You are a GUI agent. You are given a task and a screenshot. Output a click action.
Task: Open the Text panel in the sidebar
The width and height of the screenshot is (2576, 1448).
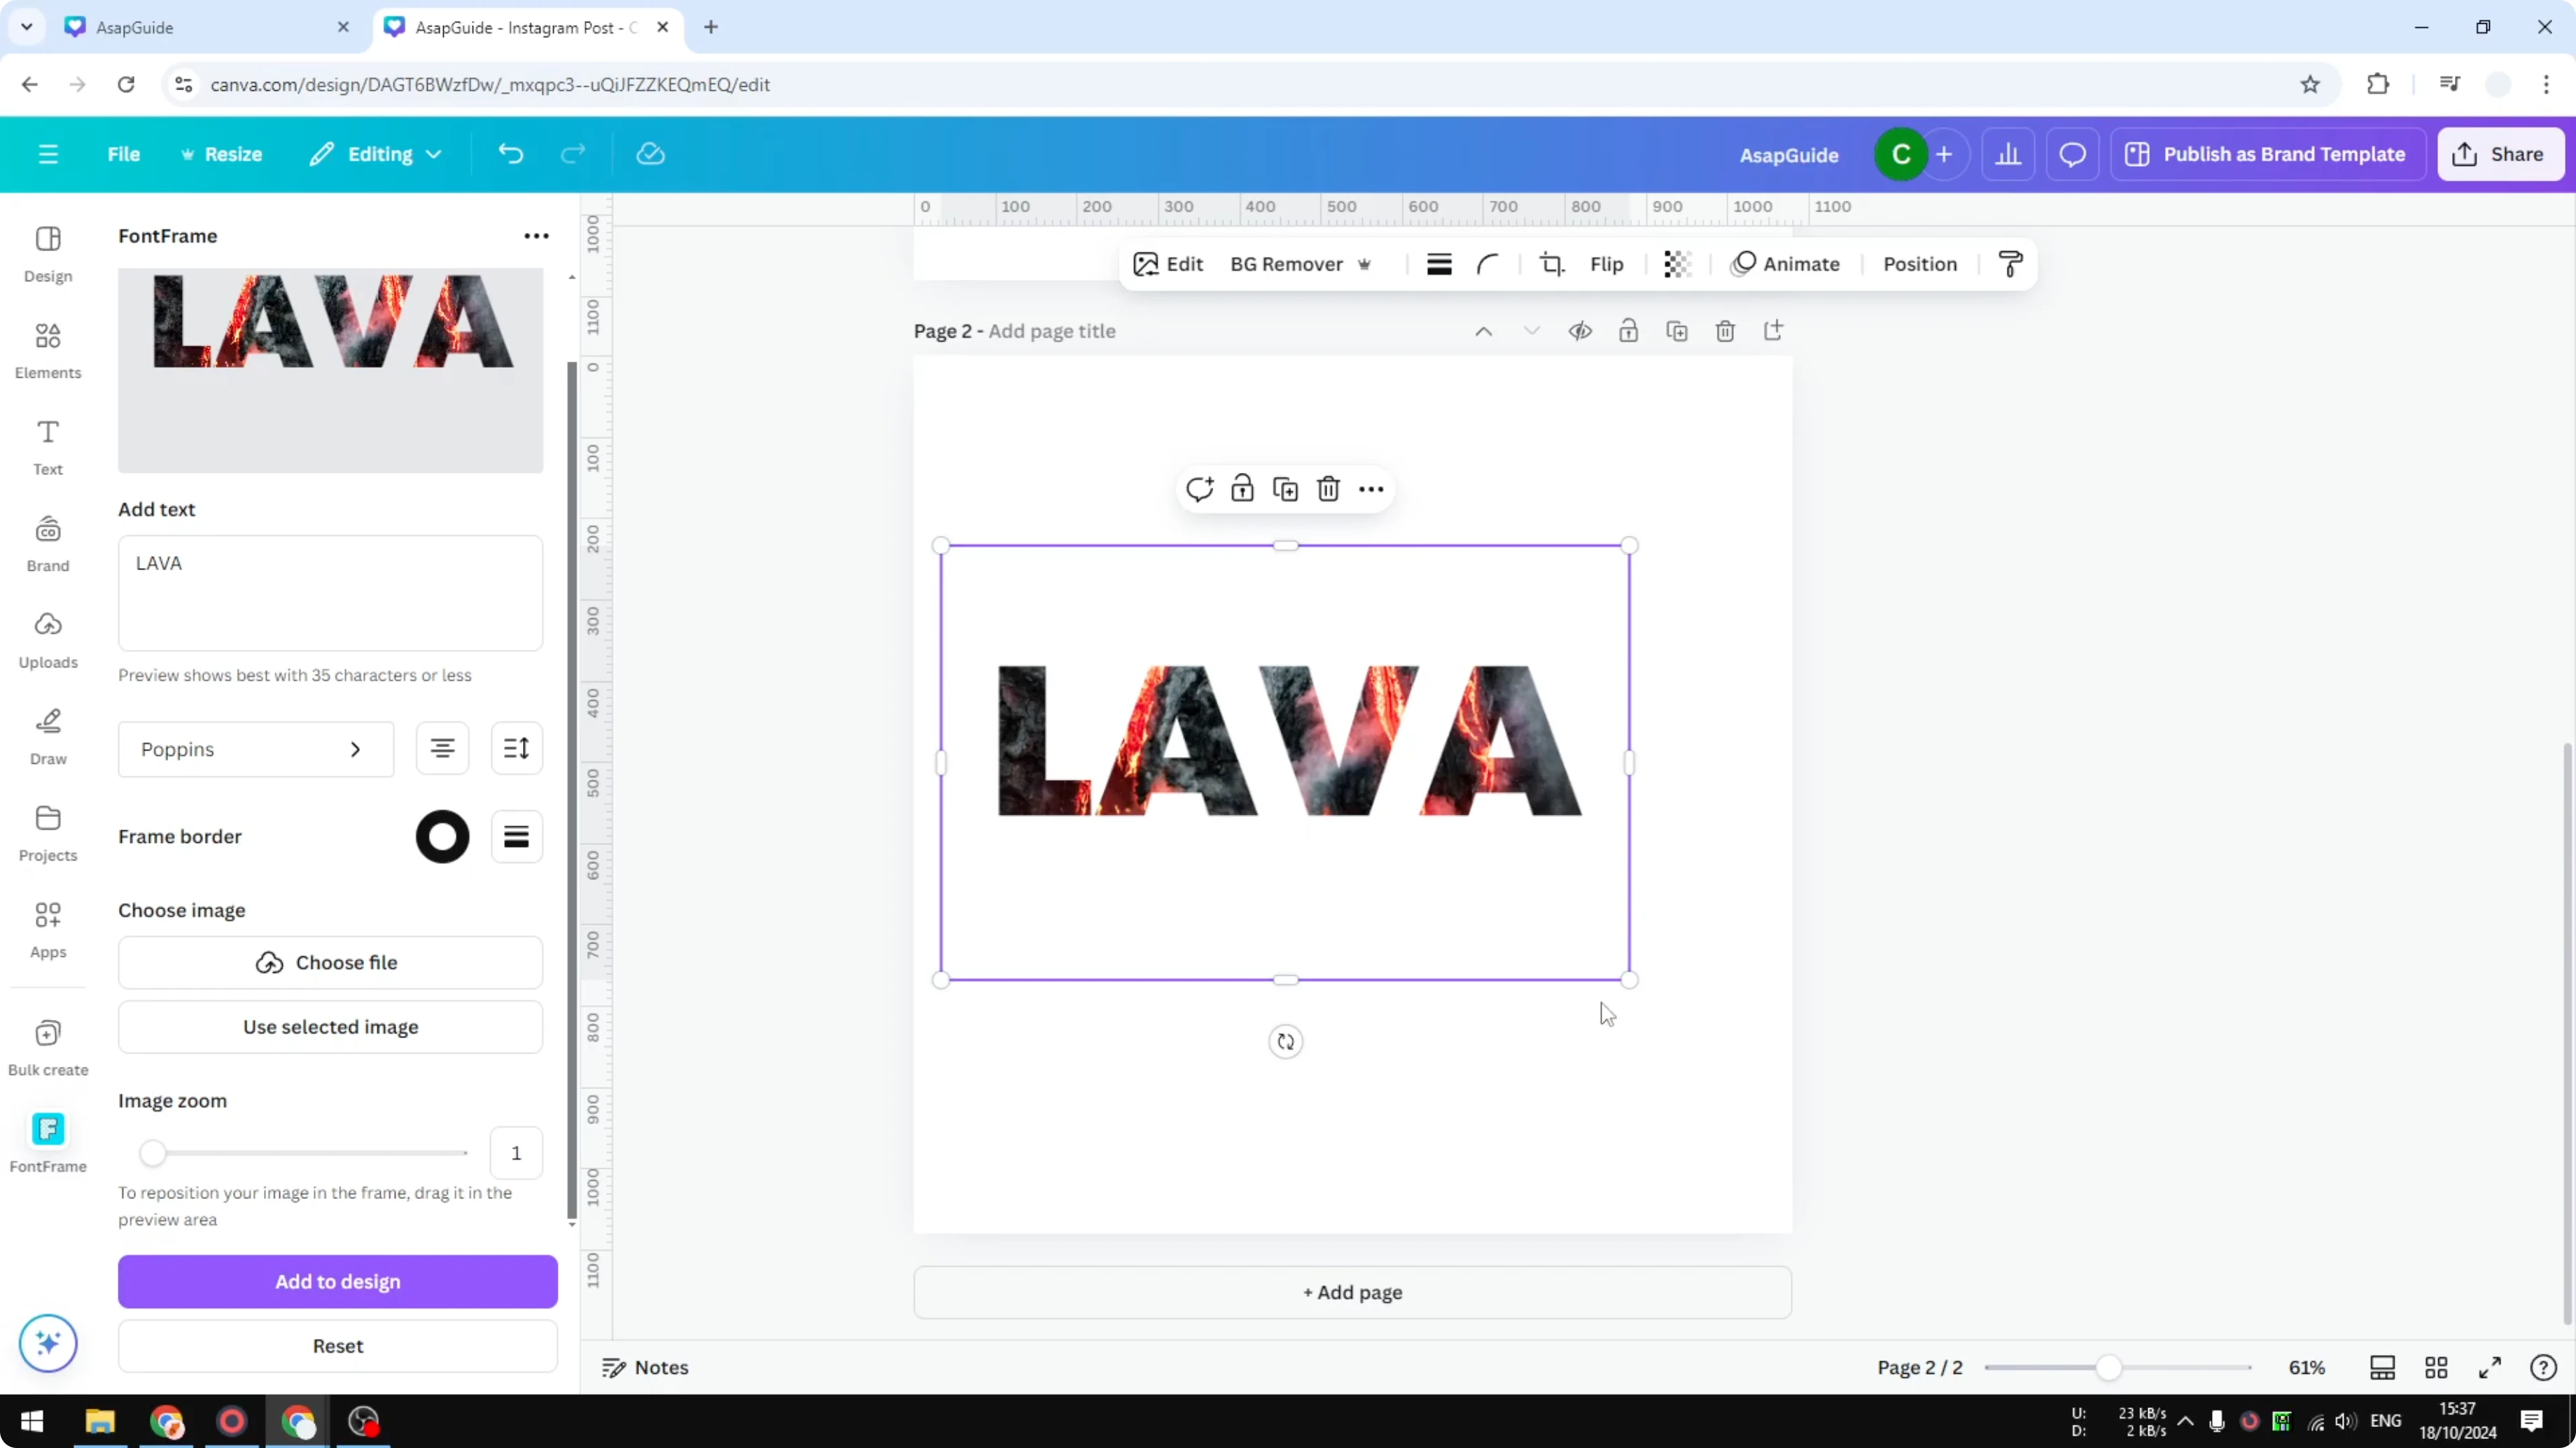click(47, 446)
